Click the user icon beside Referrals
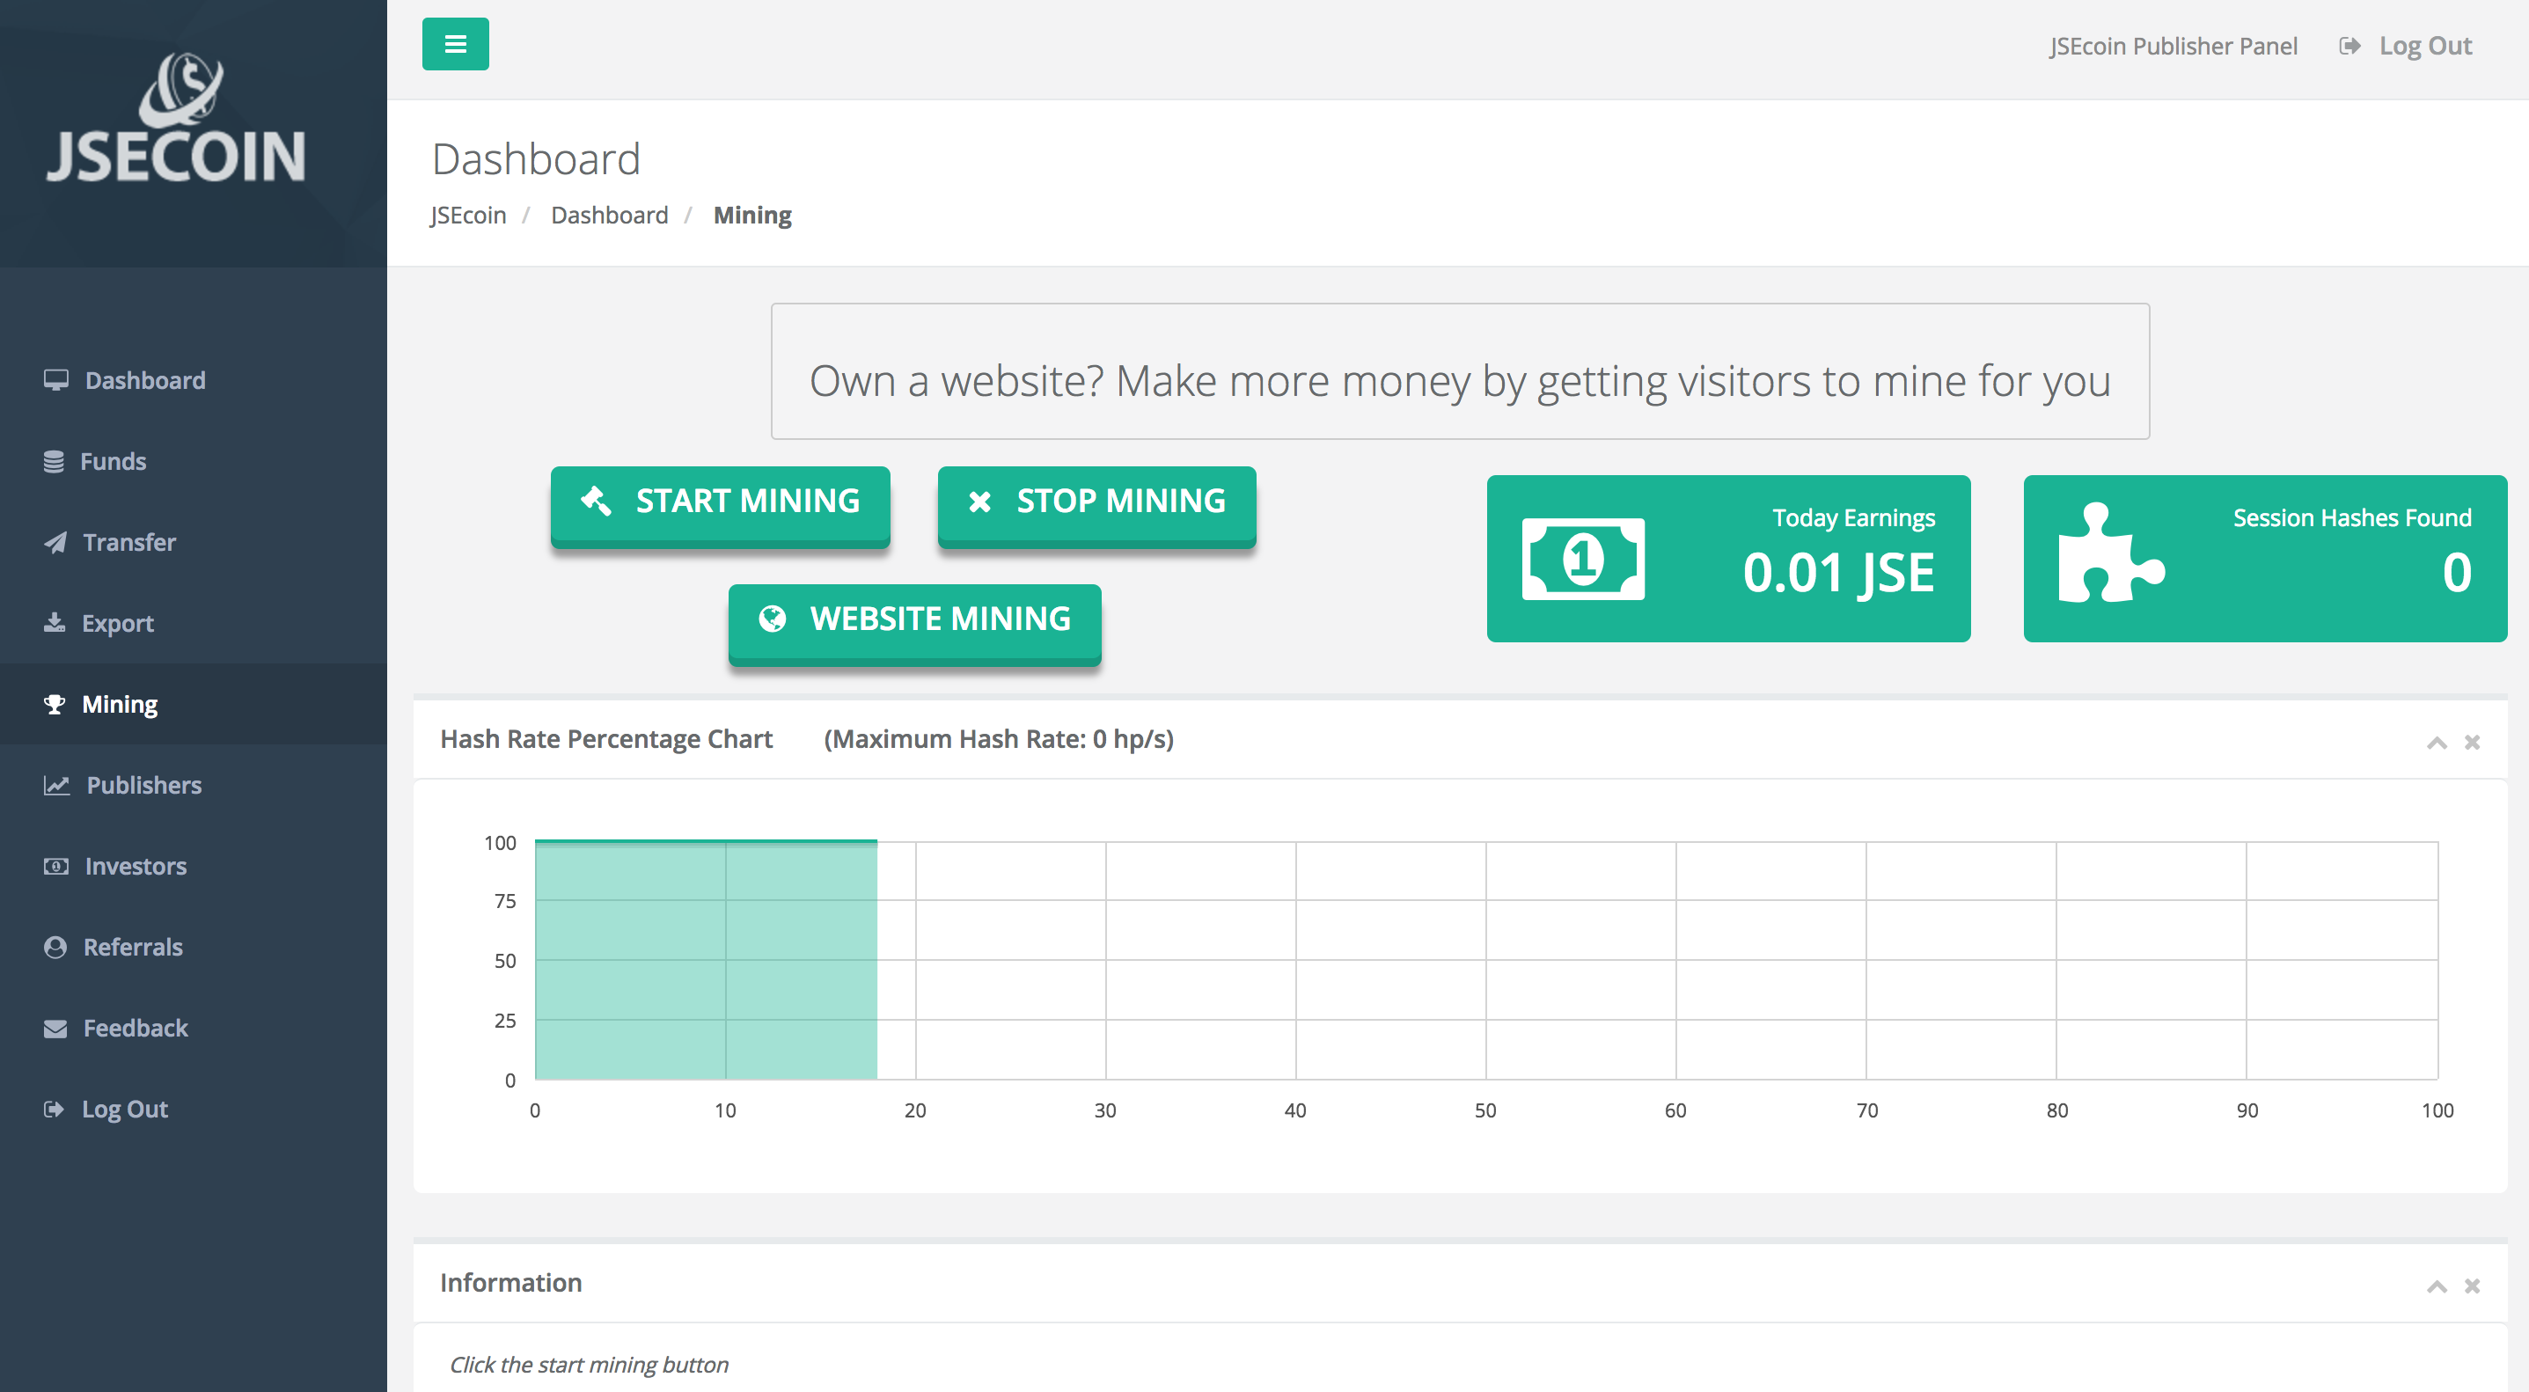Image resolution: width=2529 pixels, height=1392 pixels. 55,948
